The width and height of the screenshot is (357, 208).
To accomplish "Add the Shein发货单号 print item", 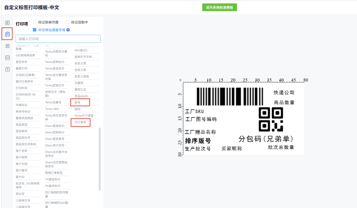I will [55, 139].
